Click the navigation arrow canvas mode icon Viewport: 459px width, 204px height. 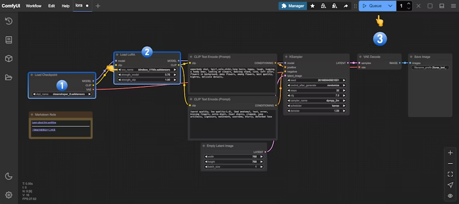[x=450, y=185]
